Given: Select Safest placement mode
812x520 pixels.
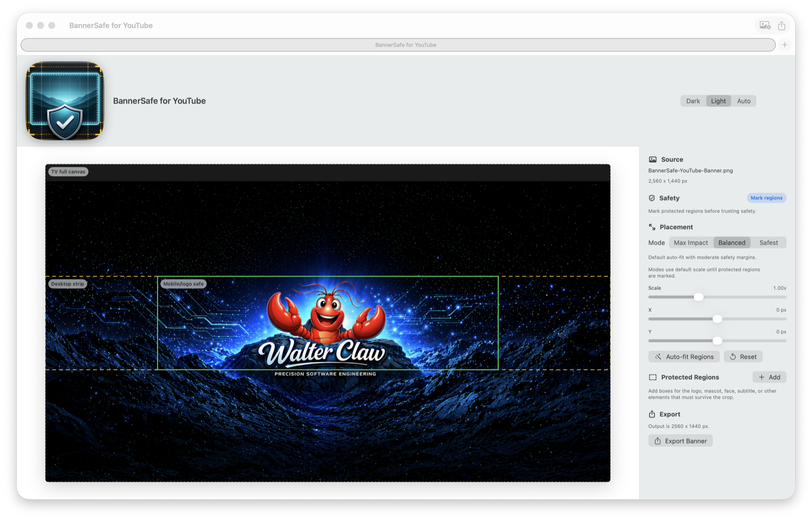Looking at the screenshot, I should coord(768,243).
